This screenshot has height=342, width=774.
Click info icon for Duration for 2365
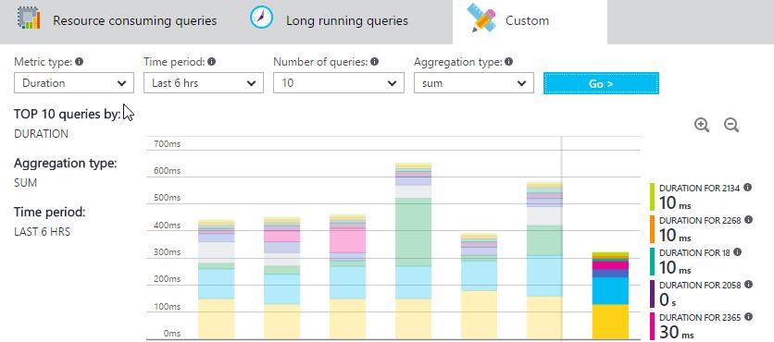click(x=748, y=317)
